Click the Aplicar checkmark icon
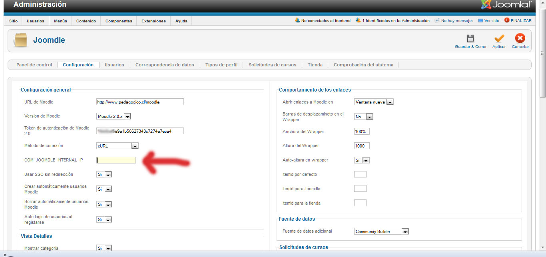Viewport: 546px width, 257px height. tap(499, 39)
